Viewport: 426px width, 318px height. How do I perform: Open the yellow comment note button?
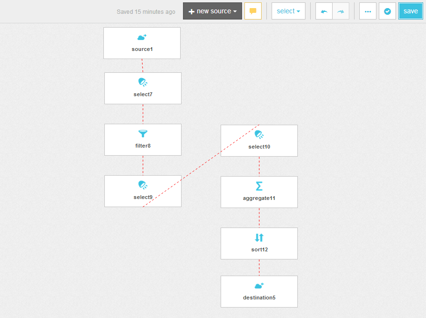[x=253, y=11]
